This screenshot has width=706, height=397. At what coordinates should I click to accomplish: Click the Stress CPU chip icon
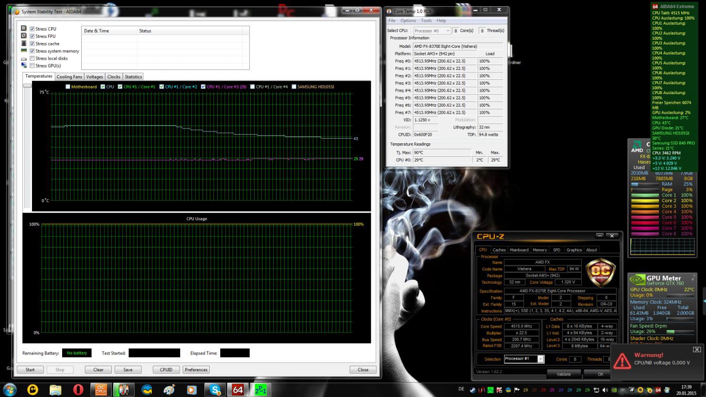click(24, 29)
